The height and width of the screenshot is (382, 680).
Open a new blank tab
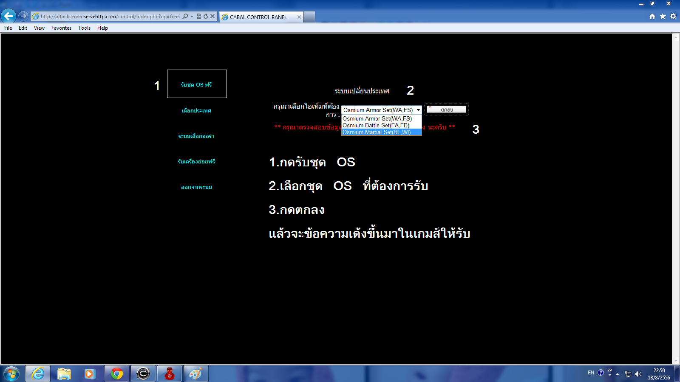click(309, 17)
